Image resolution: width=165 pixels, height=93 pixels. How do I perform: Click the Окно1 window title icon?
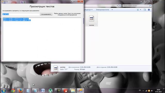point(2,2)
